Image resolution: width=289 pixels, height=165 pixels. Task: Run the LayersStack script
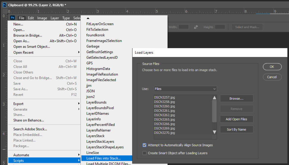pyautogui.click(x=95, y=136)
